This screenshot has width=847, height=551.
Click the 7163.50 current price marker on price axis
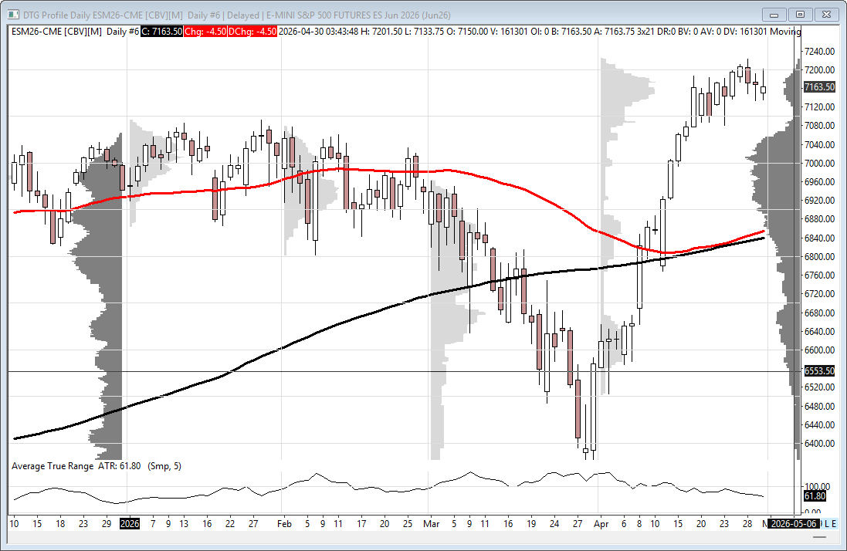point(819,87)
